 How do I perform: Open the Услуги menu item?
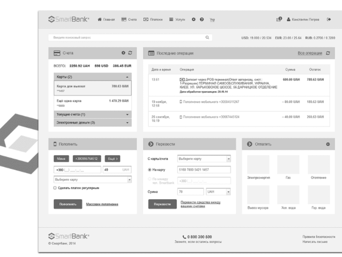[177, 19]
